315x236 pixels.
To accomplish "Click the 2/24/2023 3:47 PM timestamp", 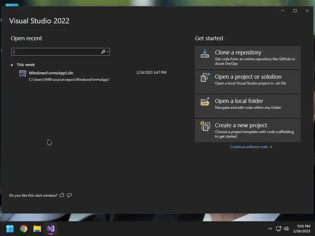I will pos(151,73).
